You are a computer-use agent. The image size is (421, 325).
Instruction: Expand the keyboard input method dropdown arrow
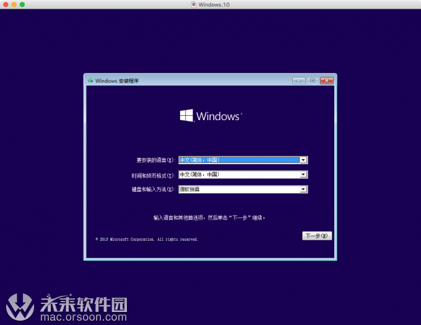[x=303, y=189]
